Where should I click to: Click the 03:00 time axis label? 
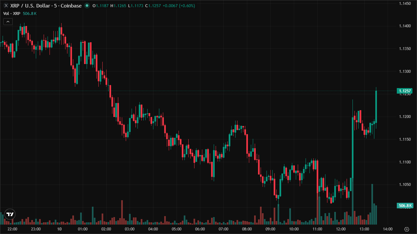point(130,229)
